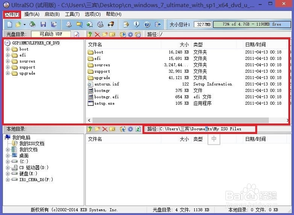Click the 73% of 4.7GB capacity bar
Viewport: 294px width, 215px height.
tap(252, 24)
